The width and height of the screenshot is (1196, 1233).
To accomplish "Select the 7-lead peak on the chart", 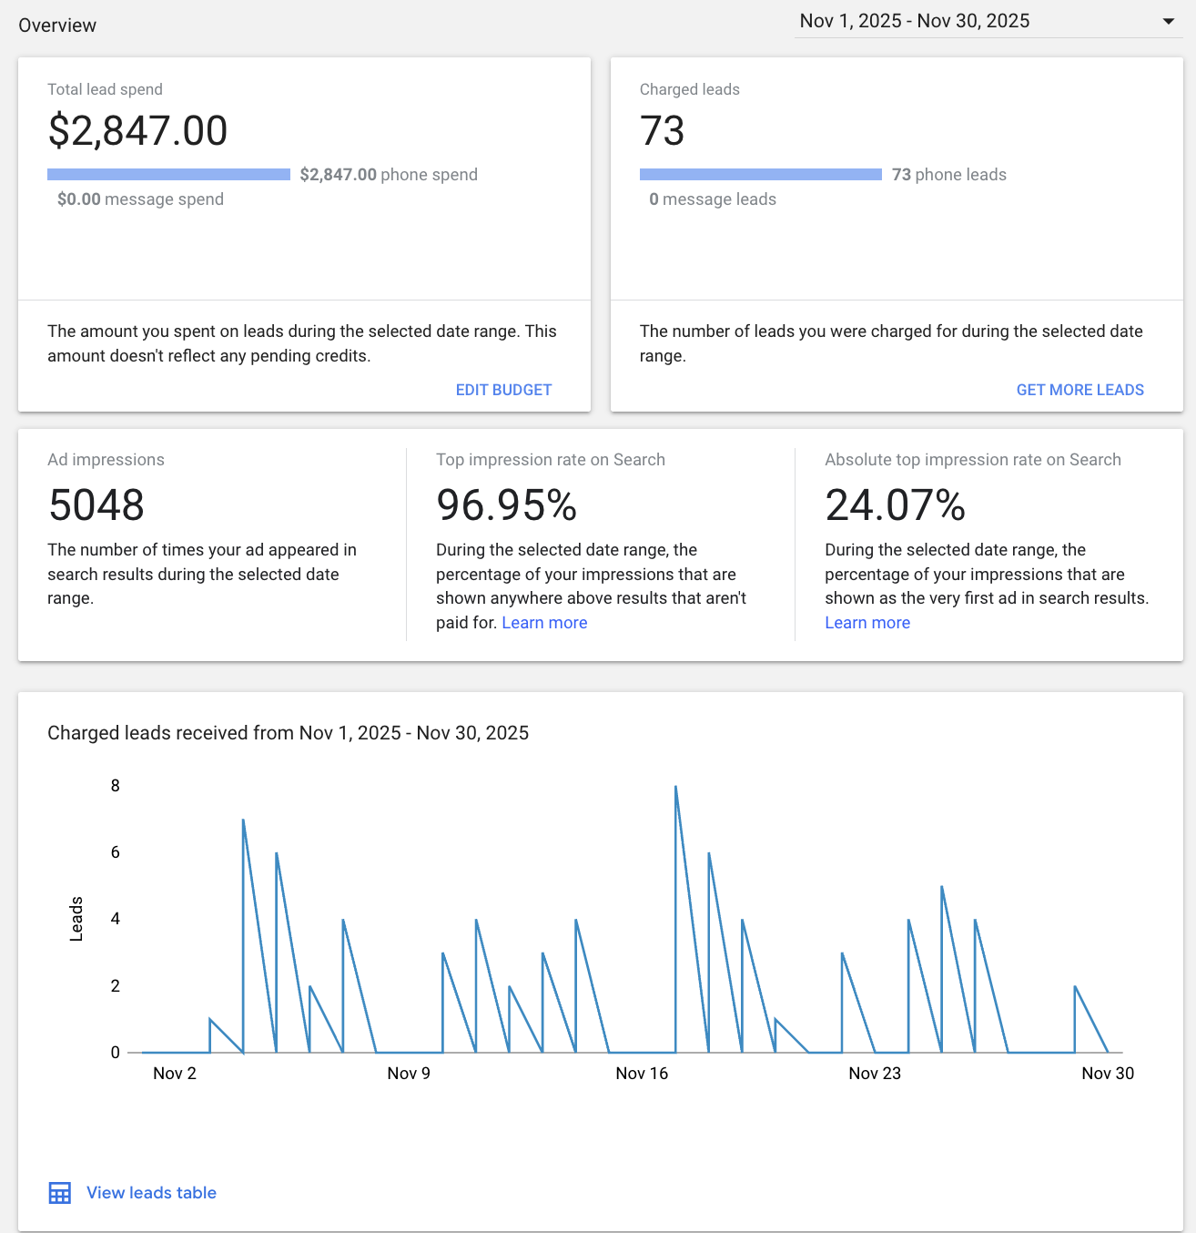I will click(243, 820).
